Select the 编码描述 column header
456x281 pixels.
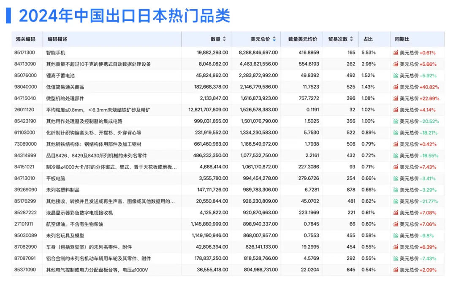[57, 39]
